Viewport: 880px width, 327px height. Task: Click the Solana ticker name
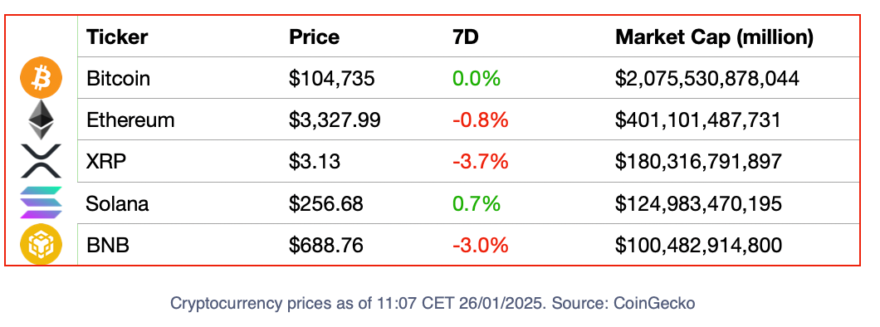pos(117,203)
